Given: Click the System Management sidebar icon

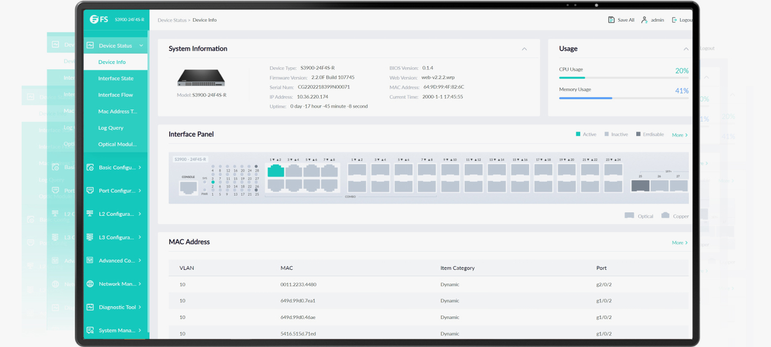Looking at the screenshot, I should point(90,330).
